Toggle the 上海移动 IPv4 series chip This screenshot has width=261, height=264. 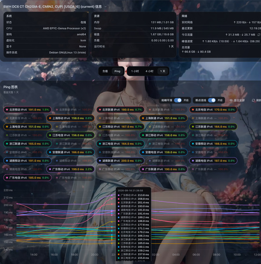tap(70, 118)
